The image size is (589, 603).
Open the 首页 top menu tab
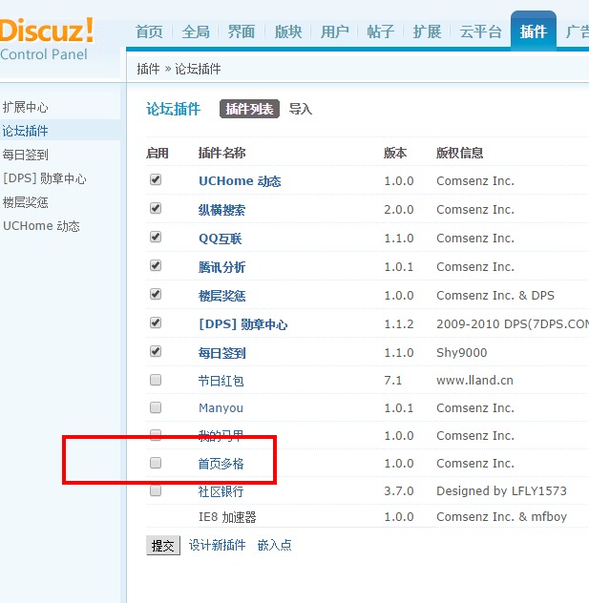149,31
